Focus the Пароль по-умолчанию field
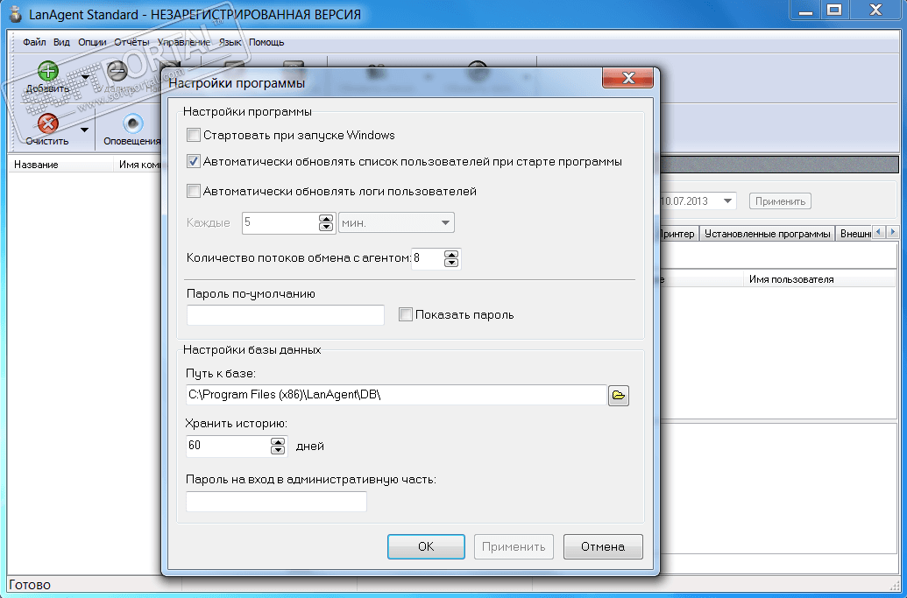This screenshot has height=598, width=907. [x=286, y=315]
